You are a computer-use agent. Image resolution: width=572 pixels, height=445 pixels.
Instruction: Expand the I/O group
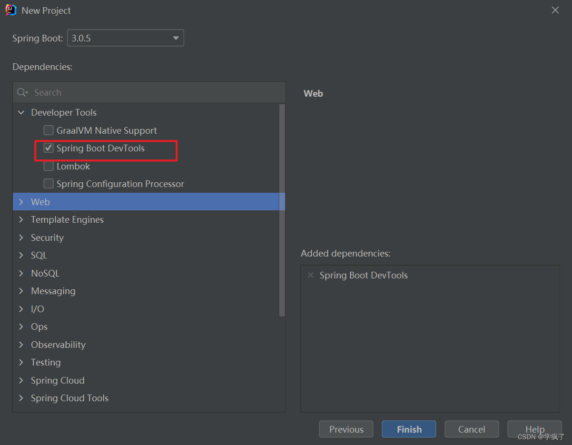tap(21, 309)
